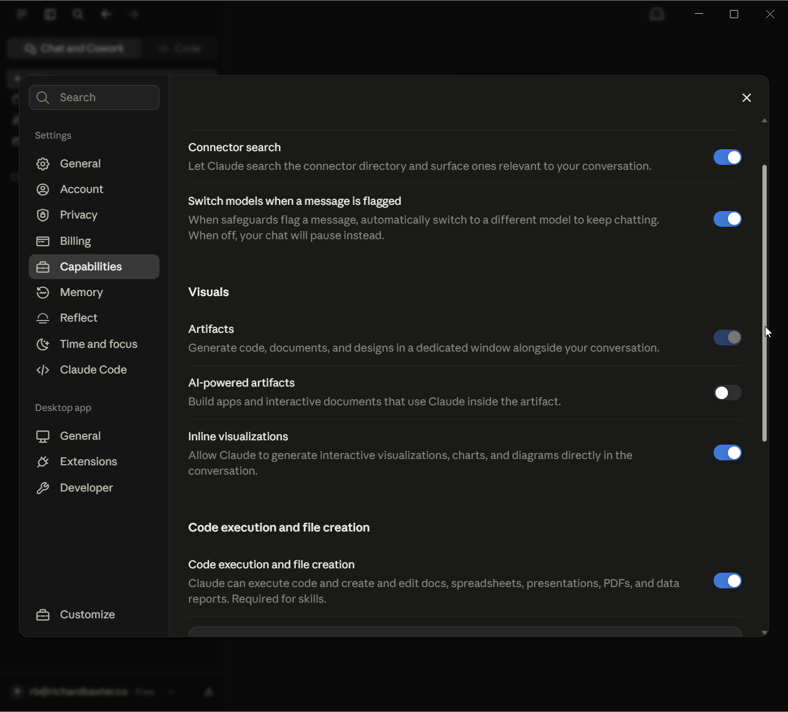Close the settings dialog with X
Image resolution: width=788 pixels, height=712 pixels.
(x=747, y=97)
